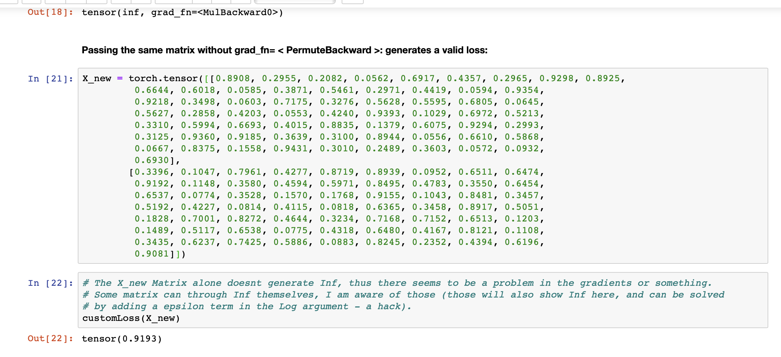Click the markdown heading about PermuteBackward
This screenshot has width=781, height=357.
(x=284, y=50)
